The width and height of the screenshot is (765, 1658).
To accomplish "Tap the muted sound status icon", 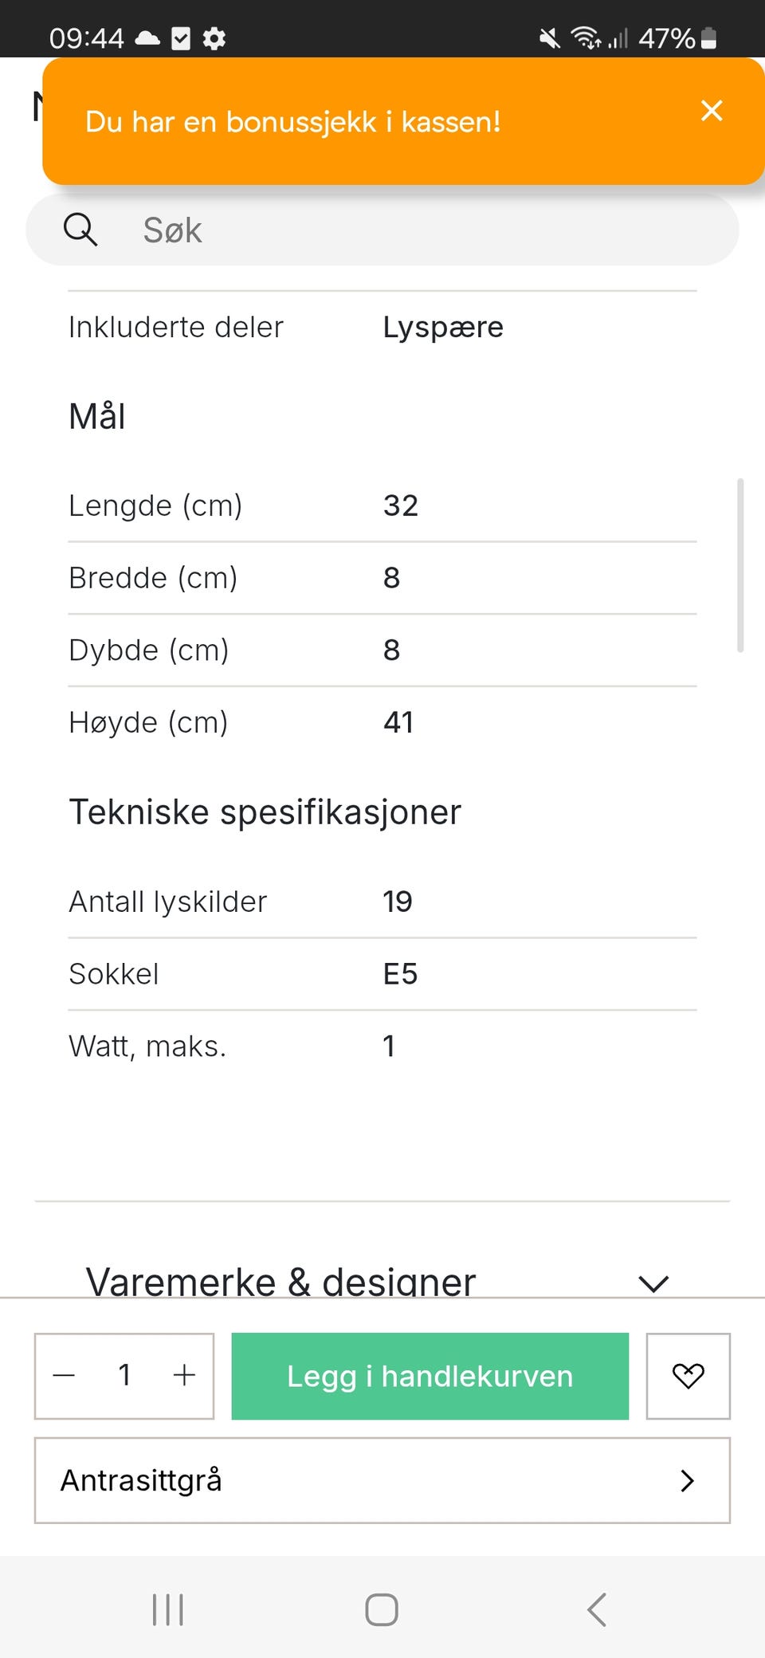I will tap(549, 38).
